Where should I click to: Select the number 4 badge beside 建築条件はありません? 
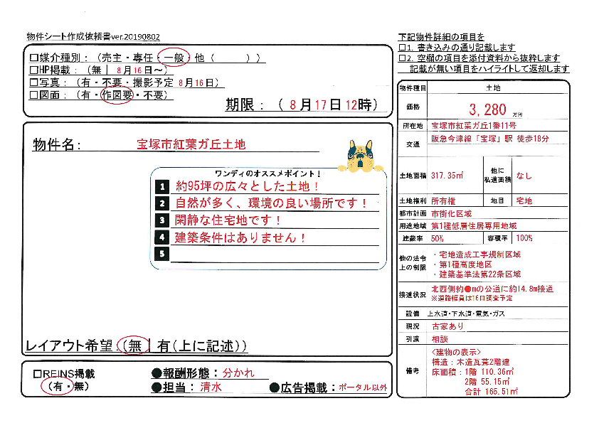(162, 237)
